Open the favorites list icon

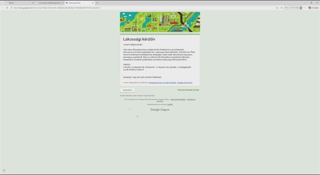(x=282, y=8)
